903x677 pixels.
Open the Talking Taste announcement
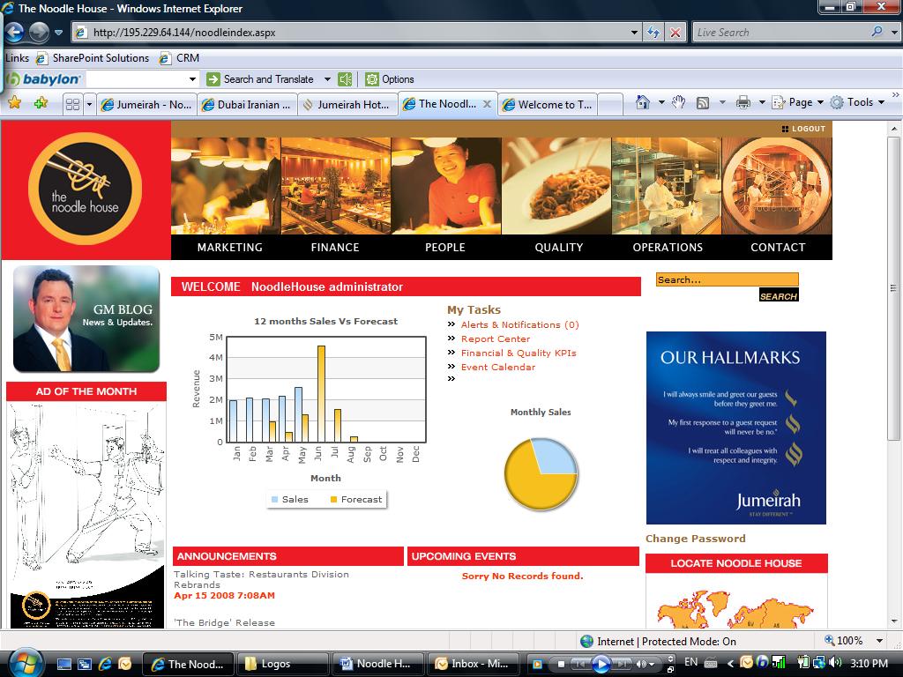point(261,579)
